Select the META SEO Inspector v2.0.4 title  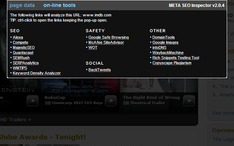(197, 5)
